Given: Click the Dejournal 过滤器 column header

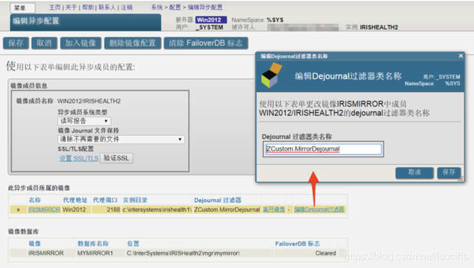Looking at the screenshot, I should coord(217,200).
